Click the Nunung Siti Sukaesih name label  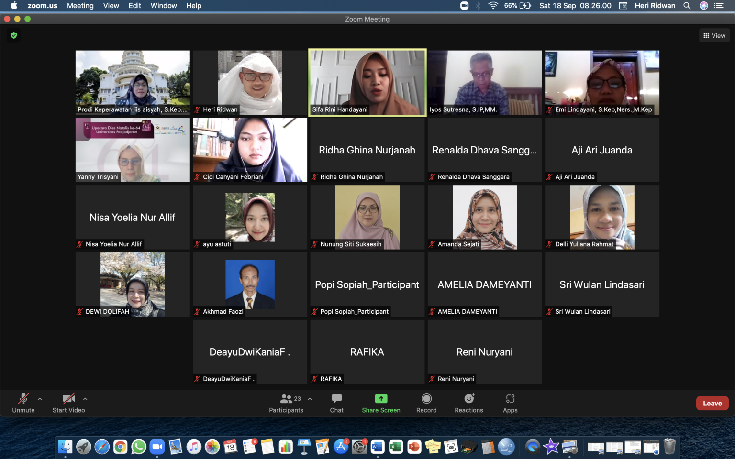point(351,244)
